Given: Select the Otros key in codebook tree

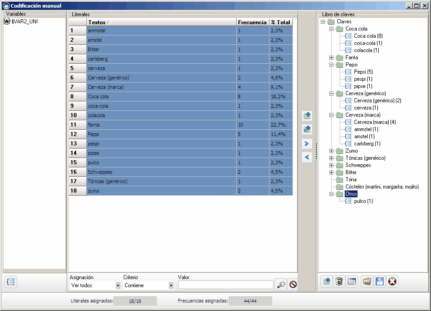Looking at the screenshot, I should pos(351,194).
